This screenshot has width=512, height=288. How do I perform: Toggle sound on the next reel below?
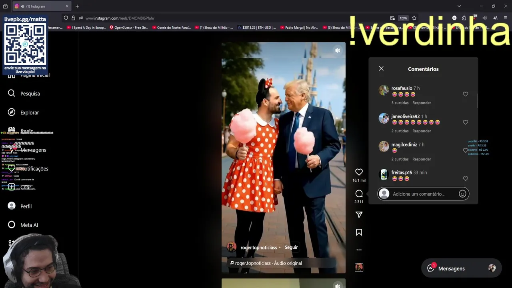point(338,286)
